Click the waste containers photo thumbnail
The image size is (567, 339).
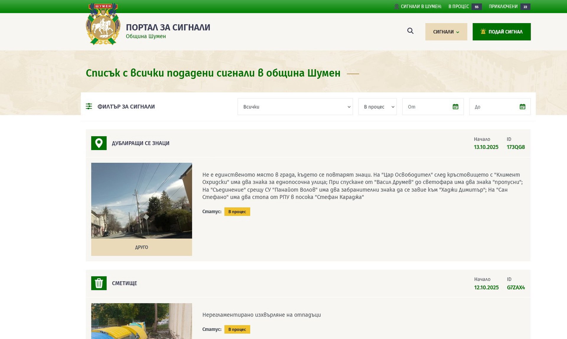pos(141,321)
